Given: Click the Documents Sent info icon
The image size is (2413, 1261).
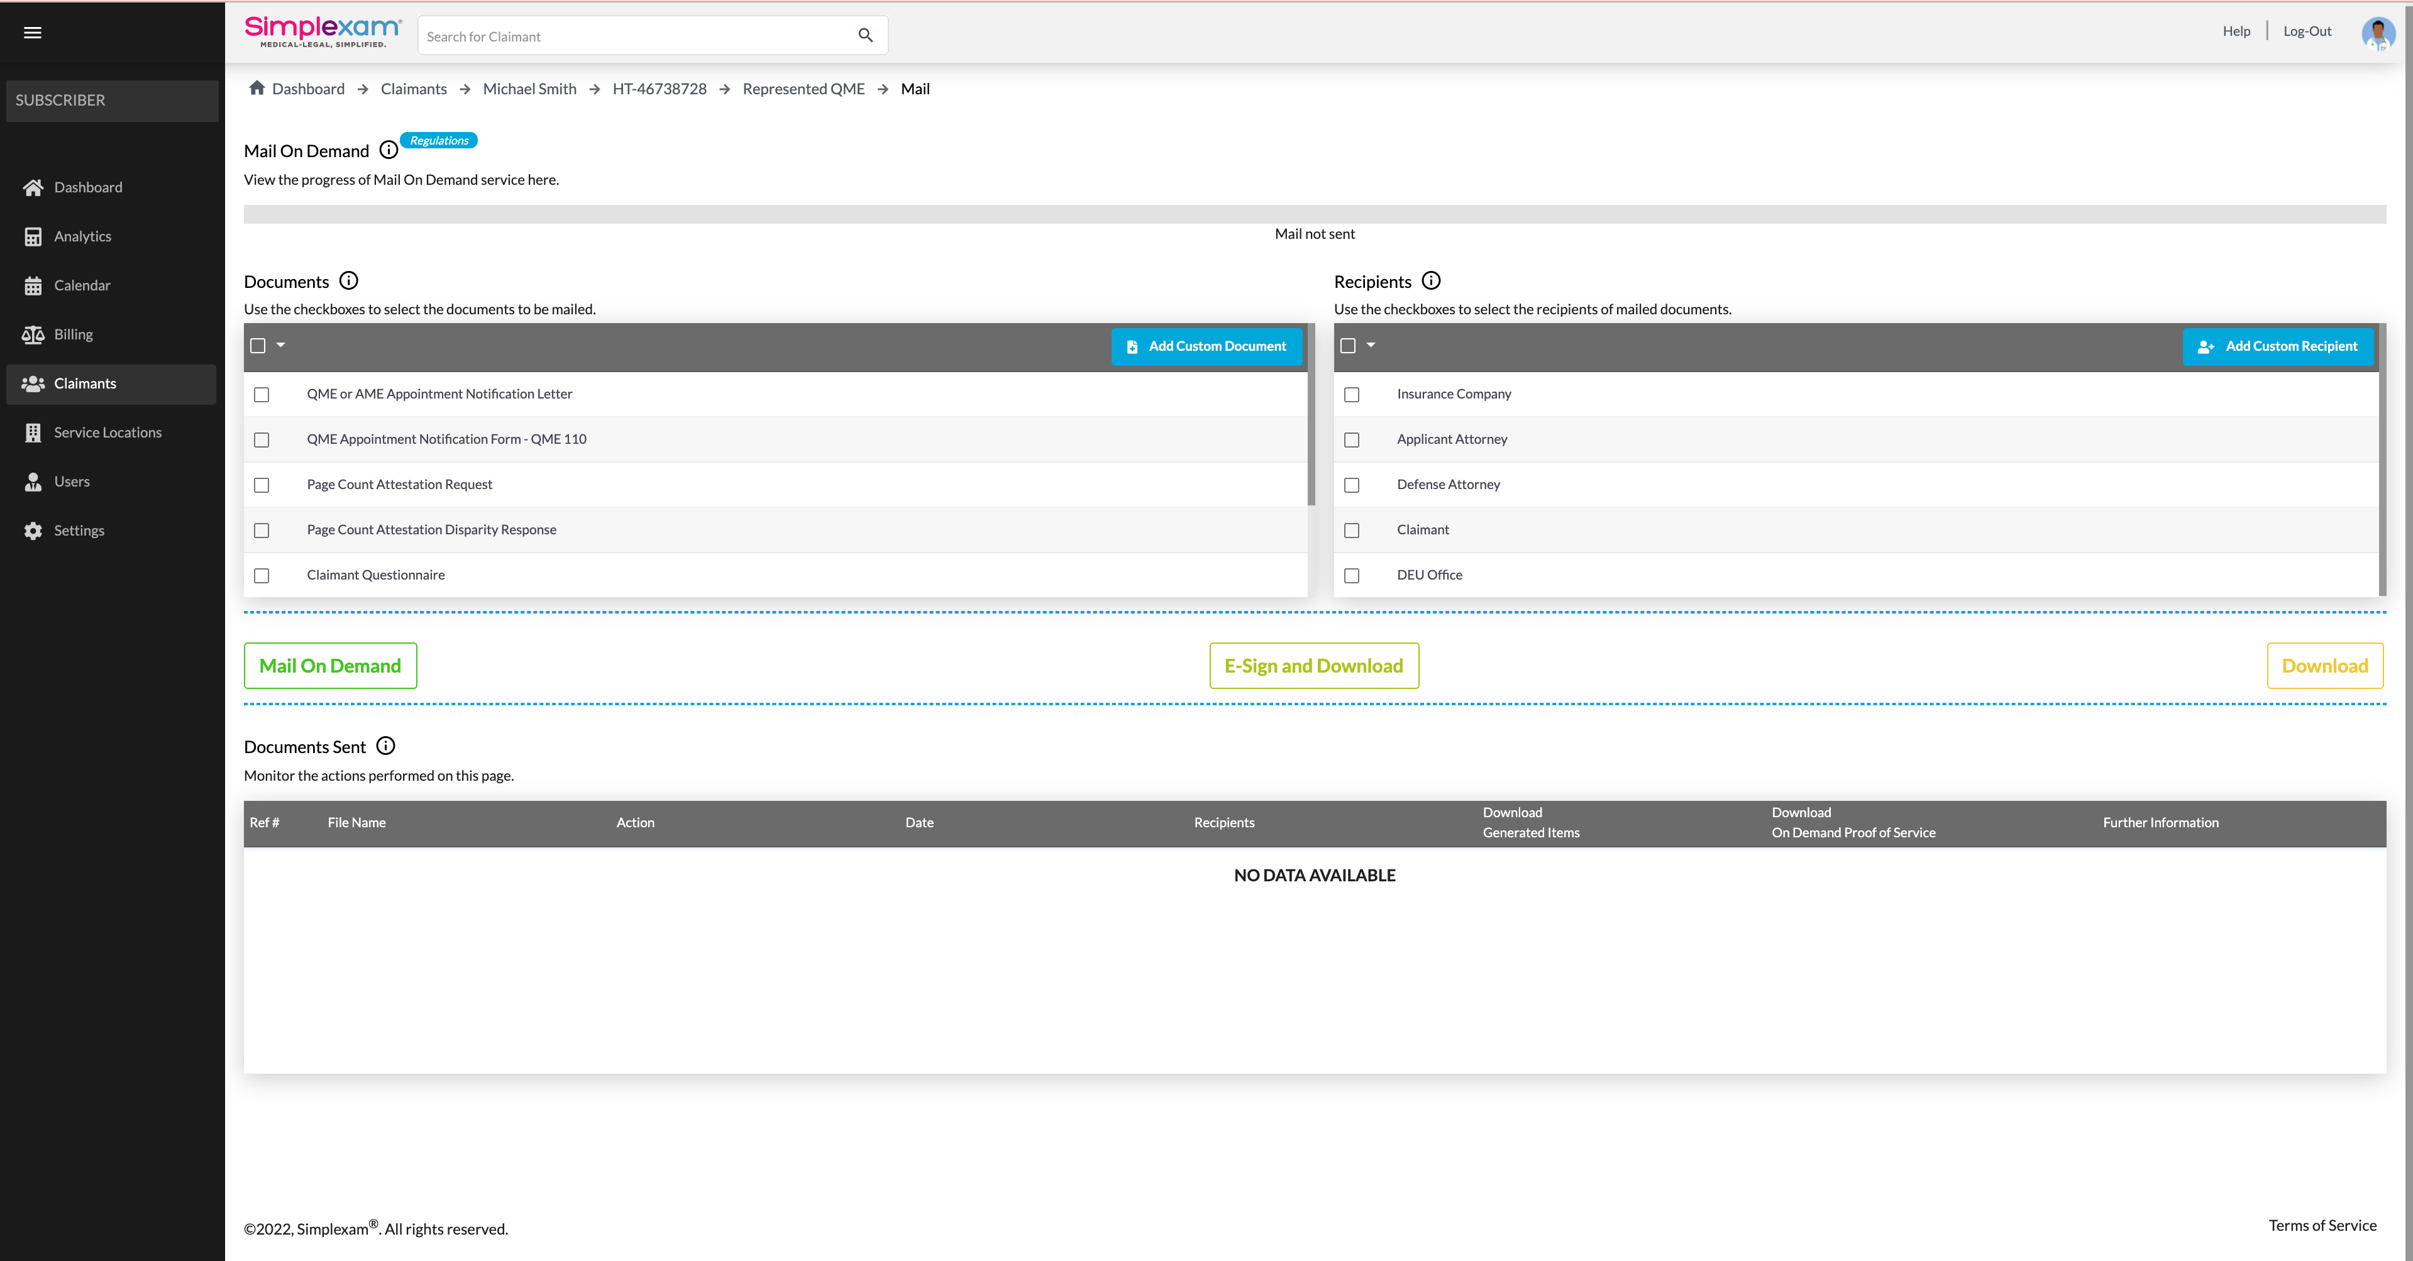Looking at the screenshot, I should [385, 746].
